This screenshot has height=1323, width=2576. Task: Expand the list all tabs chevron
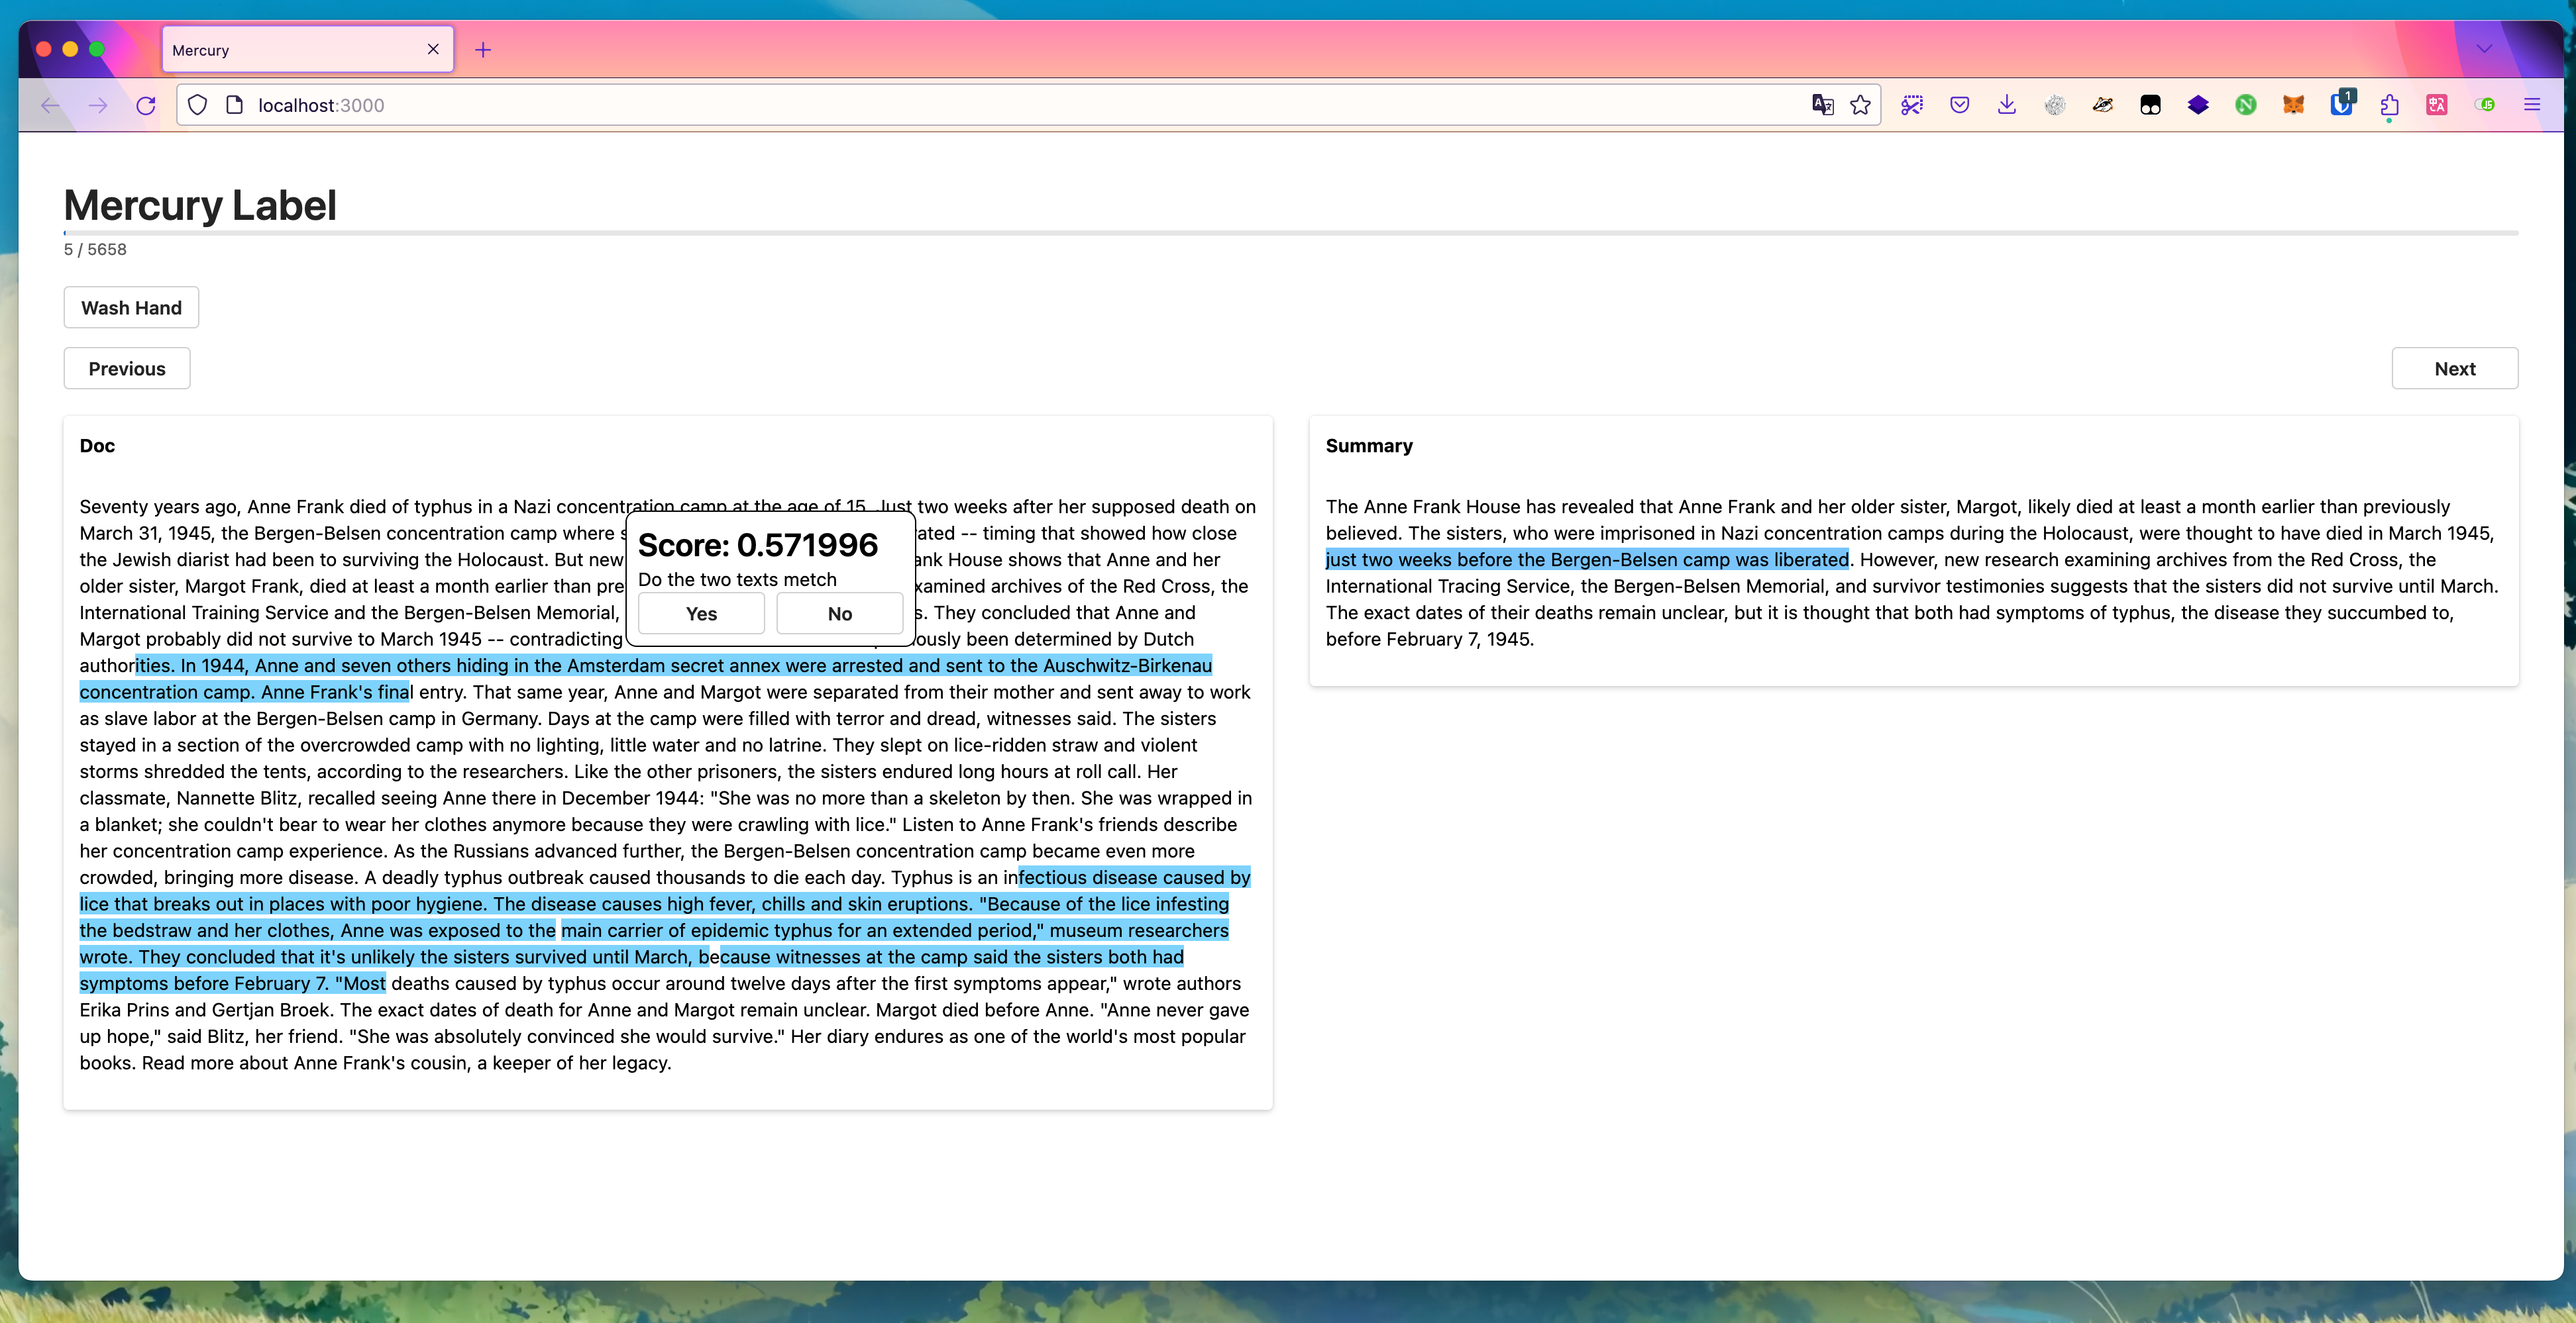(x=2484, y=49)
